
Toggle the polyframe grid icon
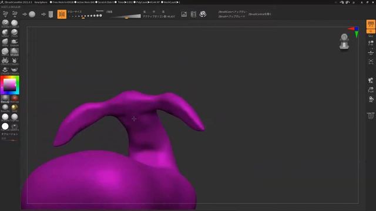click(x=371, y=115)
